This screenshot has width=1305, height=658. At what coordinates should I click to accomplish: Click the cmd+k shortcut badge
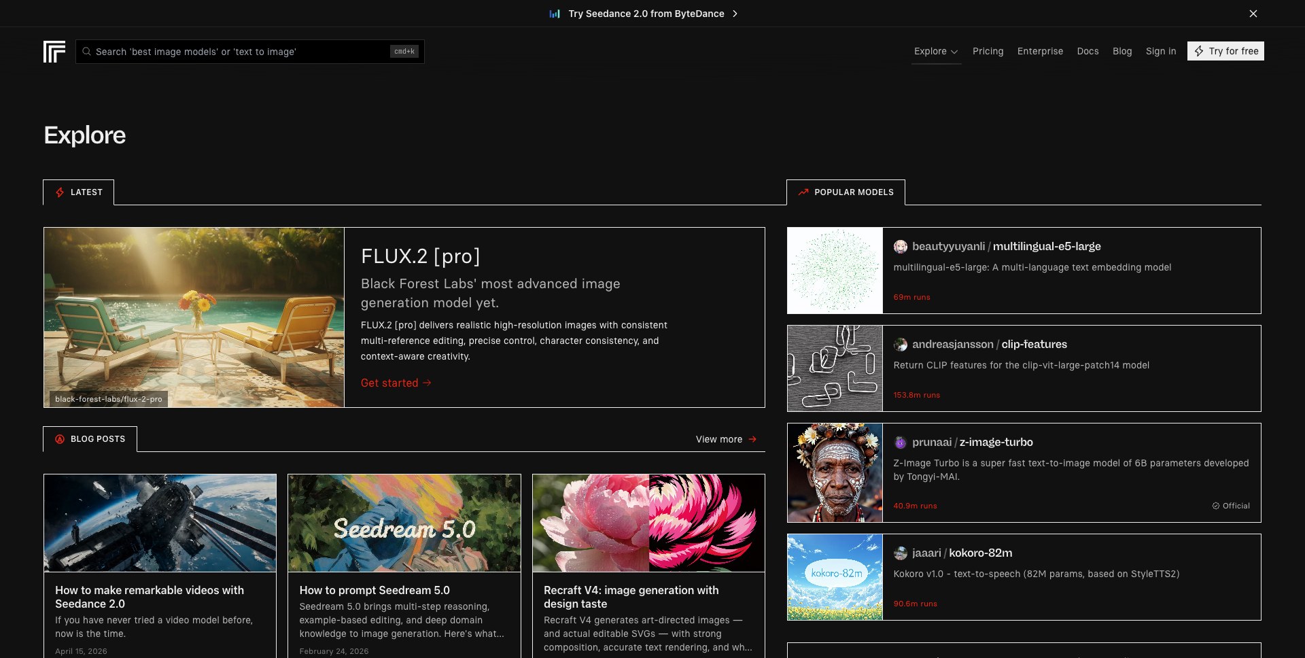[404, 52]
